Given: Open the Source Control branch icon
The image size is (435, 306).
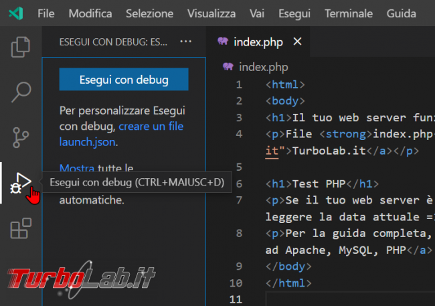Looking at the screenshot, I should (21, 137).
